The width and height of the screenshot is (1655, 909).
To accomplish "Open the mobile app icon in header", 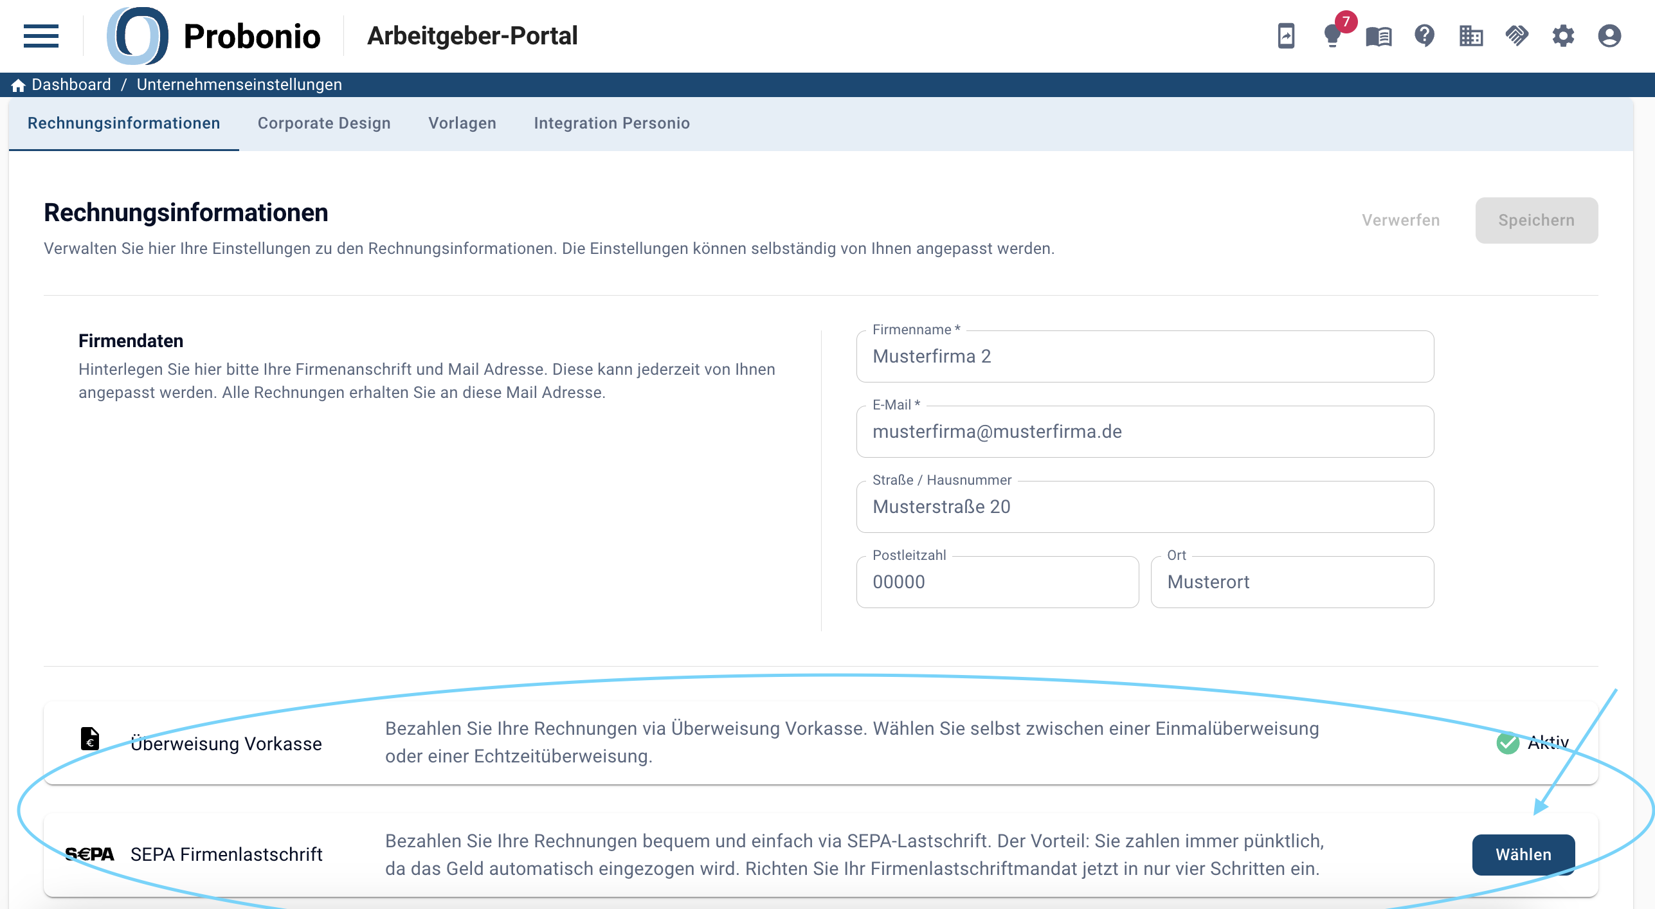I will click(1286, 36).
